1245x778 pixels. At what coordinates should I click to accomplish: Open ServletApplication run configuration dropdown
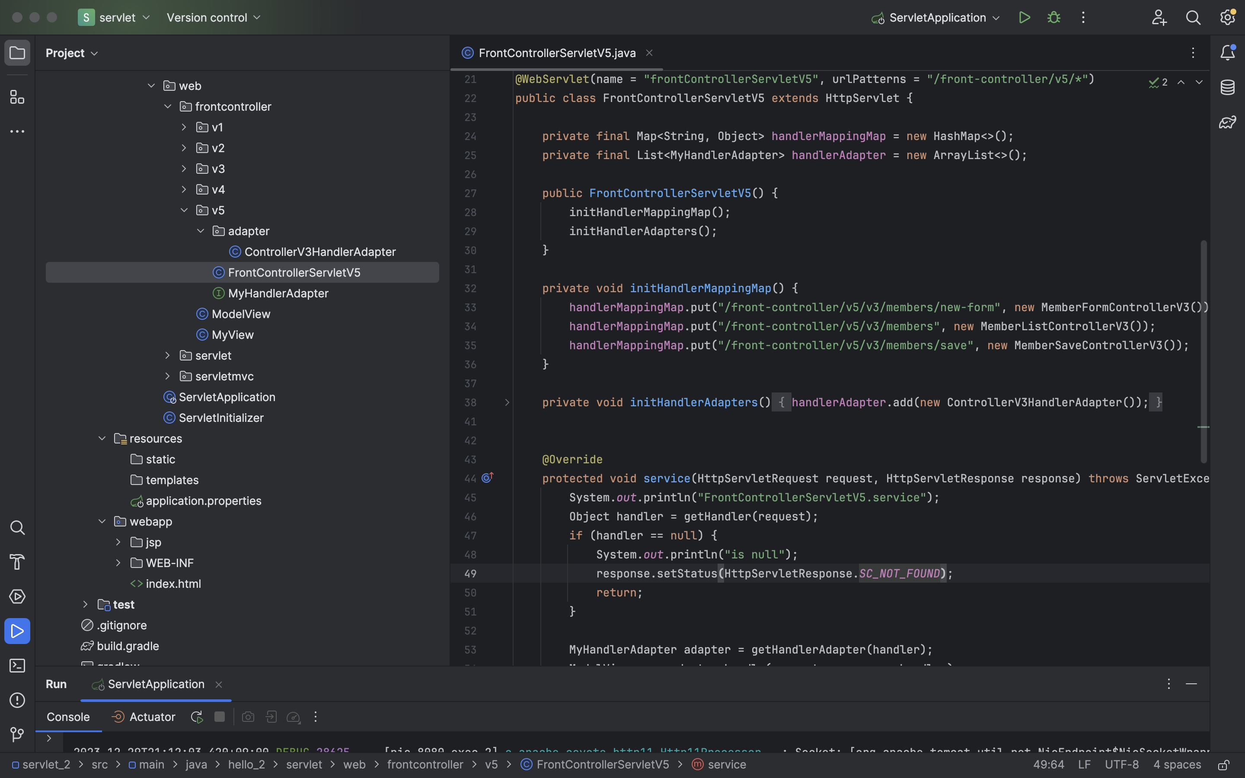[x=936, y=17]
